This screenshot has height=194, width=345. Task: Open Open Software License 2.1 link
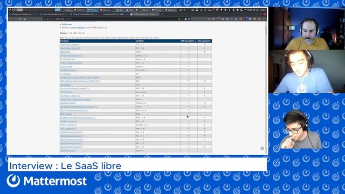72,136
